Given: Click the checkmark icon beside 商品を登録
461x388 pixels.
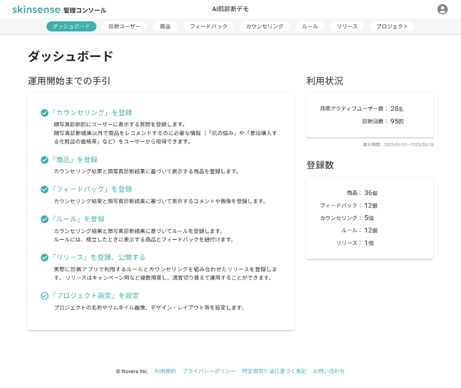Looking at the screenshot, I should (x=45, y=160).
